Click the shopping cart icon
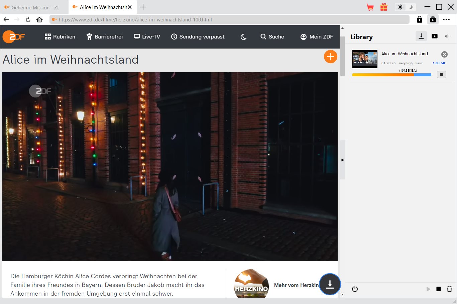The height and width of the screenshot is (304, 457). coord(370,7)
